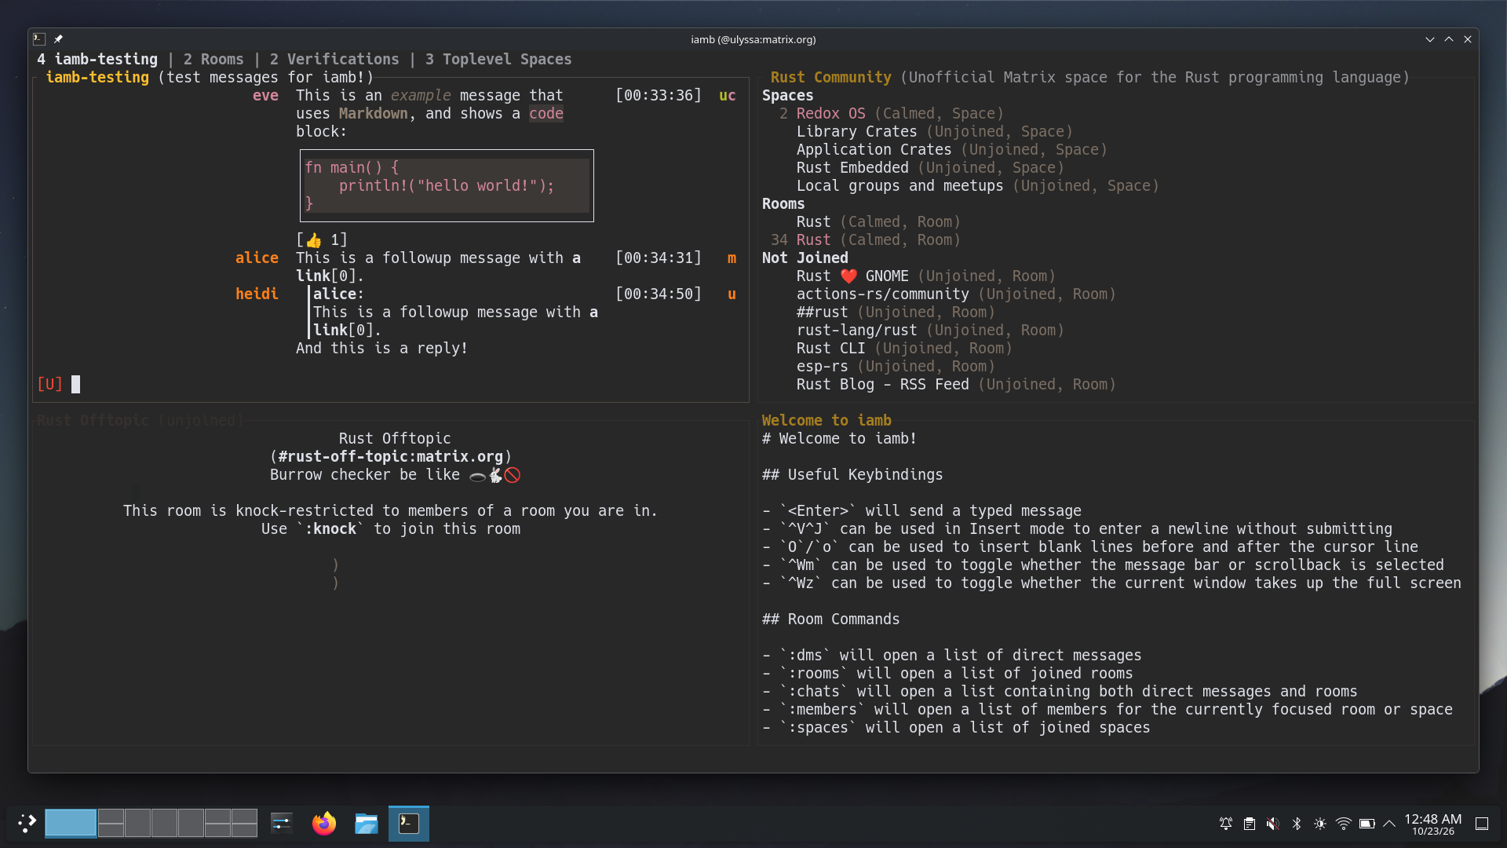Click eve's username in the chat
The height and width of the screenshot is (848, 1507).
coord(265,95)
